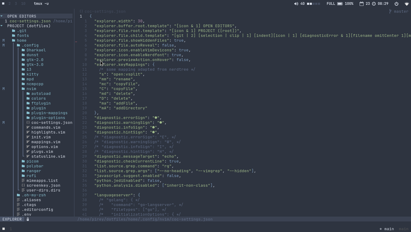
Task: Click the JSON icon beside coc-settings.json in tree
Action: [x=28, y=123]
